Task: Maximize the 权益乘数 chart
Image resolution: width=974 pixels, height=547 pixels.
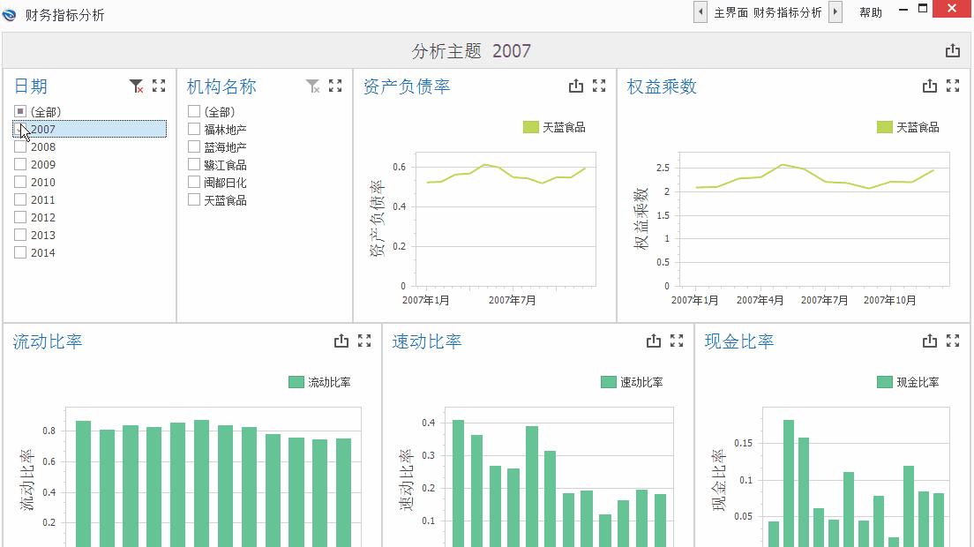Action: pyautogui.click(x=953, y=86)
